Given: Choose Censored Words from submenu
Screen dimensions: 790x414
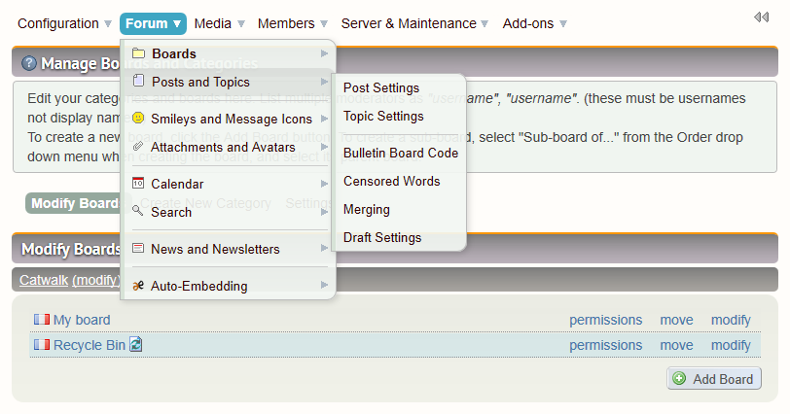Looking at the screenshot, I should coord(391,181).
